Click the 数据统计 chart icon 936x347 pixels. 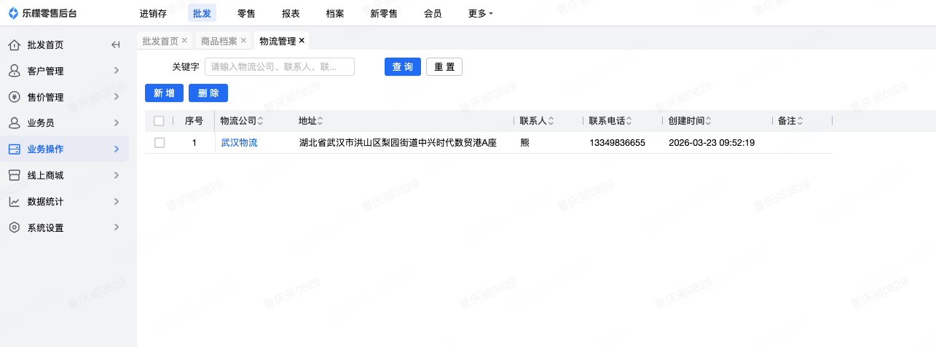tap(14, 201)
